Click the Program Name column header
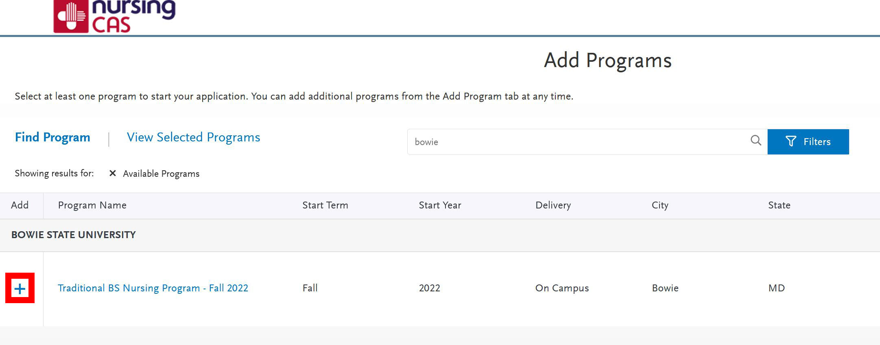Screen dimensions: 880x345 click(x=92, y=205)
